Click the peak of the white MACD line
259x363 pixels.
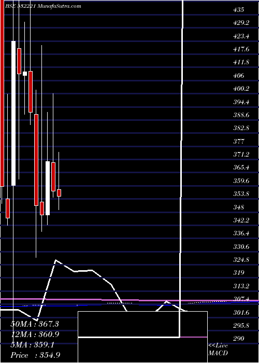(56, 260)
